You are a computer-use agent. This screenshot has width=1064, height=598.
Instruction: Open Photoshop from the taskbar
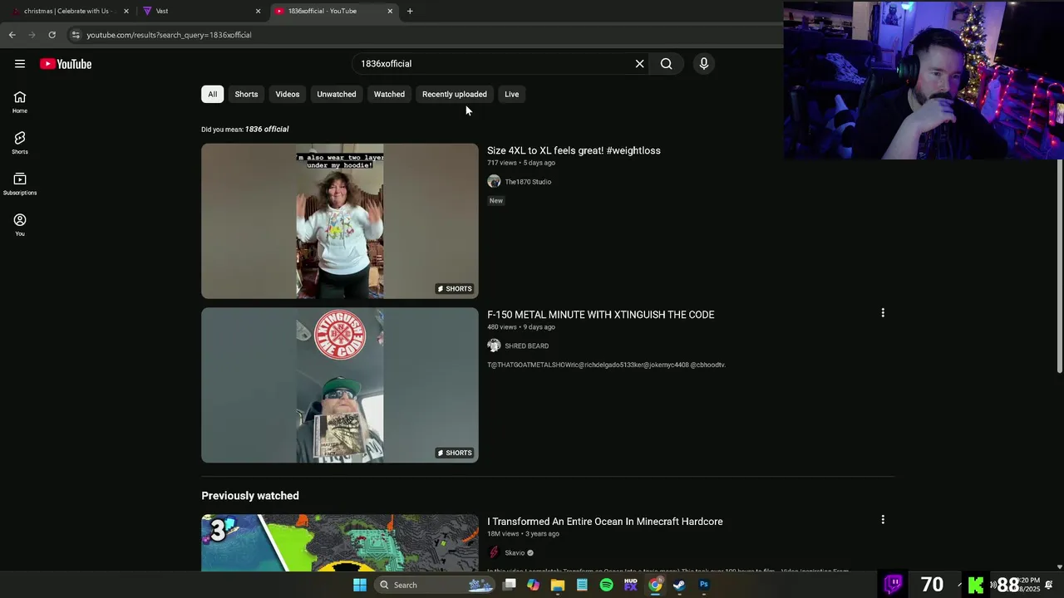[704, 585]
